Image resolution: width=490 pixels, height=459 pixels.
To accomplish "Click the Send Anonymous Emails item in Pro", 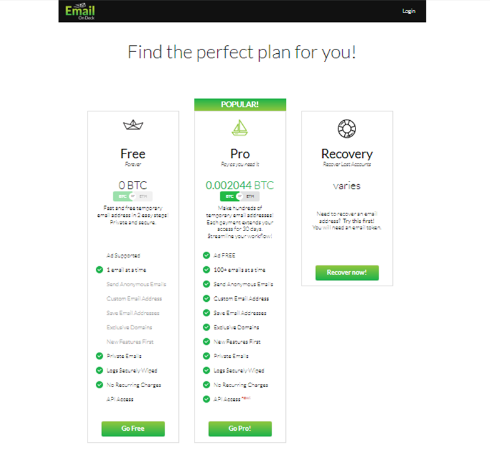I will [x=243, y=284].
